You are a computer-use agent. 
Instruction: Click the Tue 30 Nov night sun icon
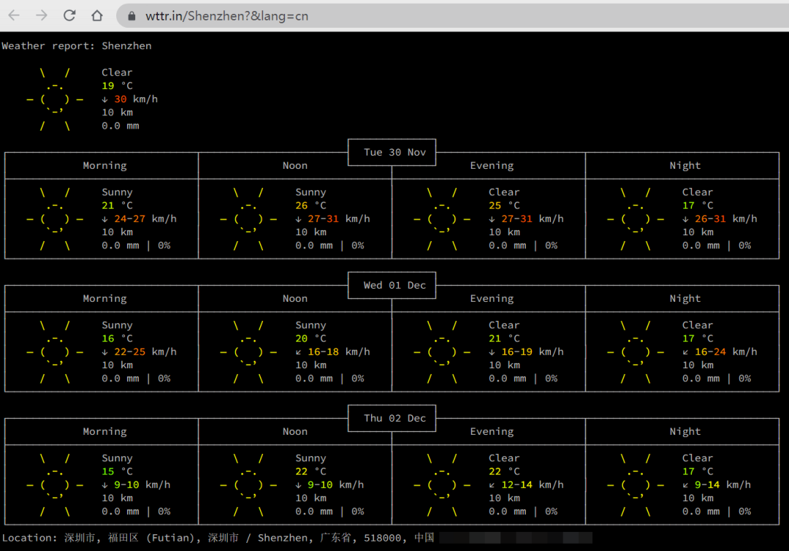[x=636, y=219]
